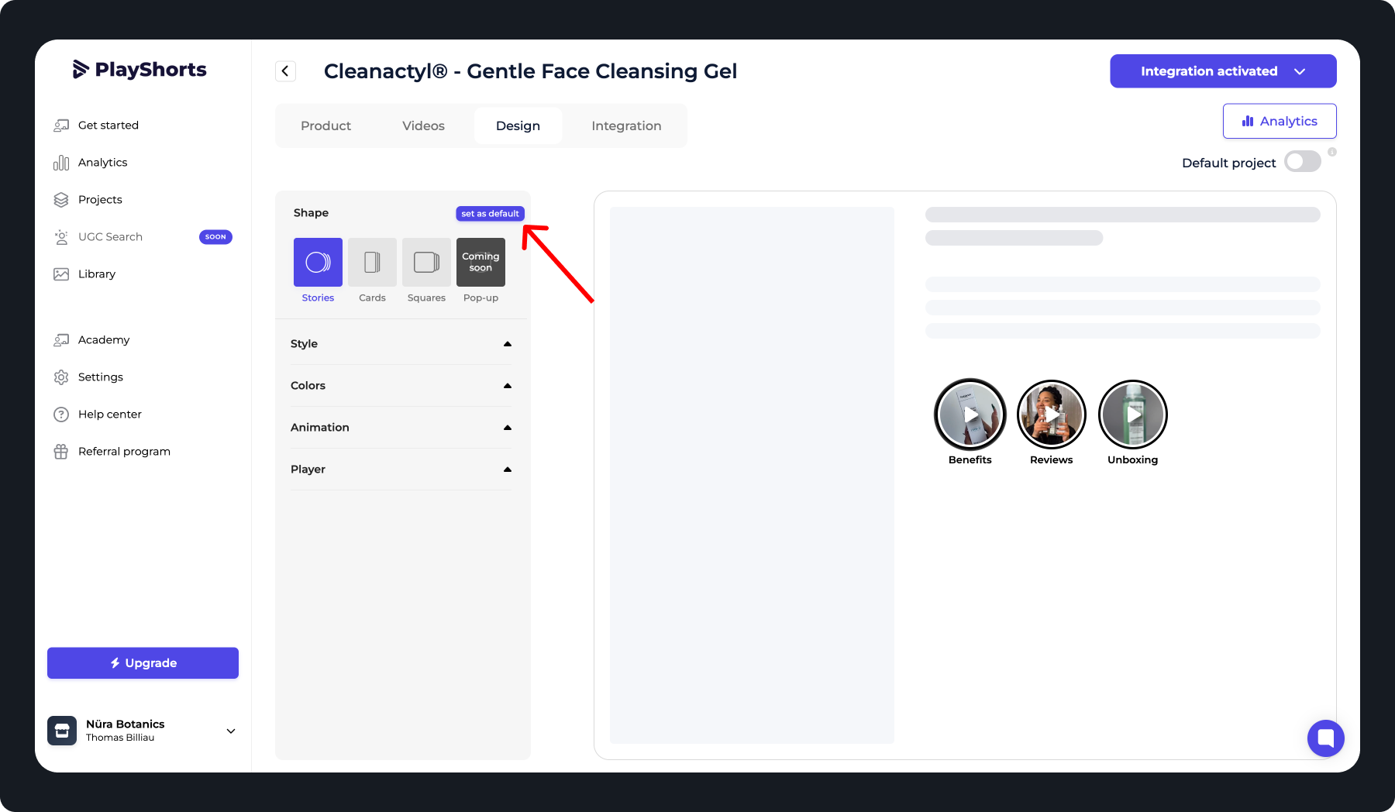Toggle the Default project switch
Viewport: 1395px width, 812px height.
tap(1303, 162)
